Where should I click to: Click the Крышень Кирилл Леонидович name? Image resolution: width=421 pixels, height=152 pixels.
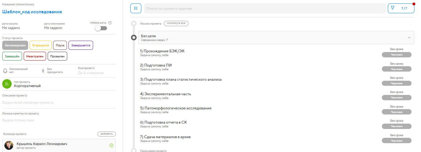click(x=42, y=144)
